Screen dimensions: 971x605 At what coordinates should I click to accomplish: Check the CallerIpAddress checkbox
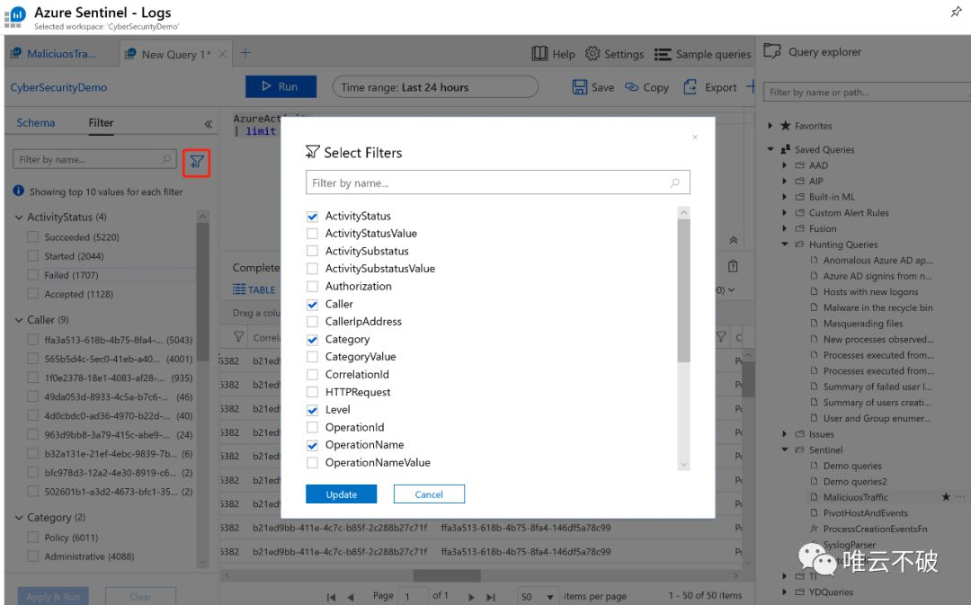coord(312,322)
